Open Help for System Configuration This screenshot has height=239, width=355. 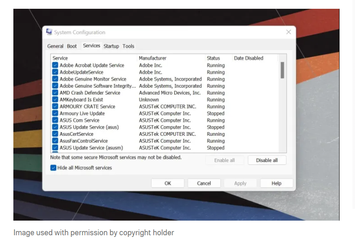point(276,183)
